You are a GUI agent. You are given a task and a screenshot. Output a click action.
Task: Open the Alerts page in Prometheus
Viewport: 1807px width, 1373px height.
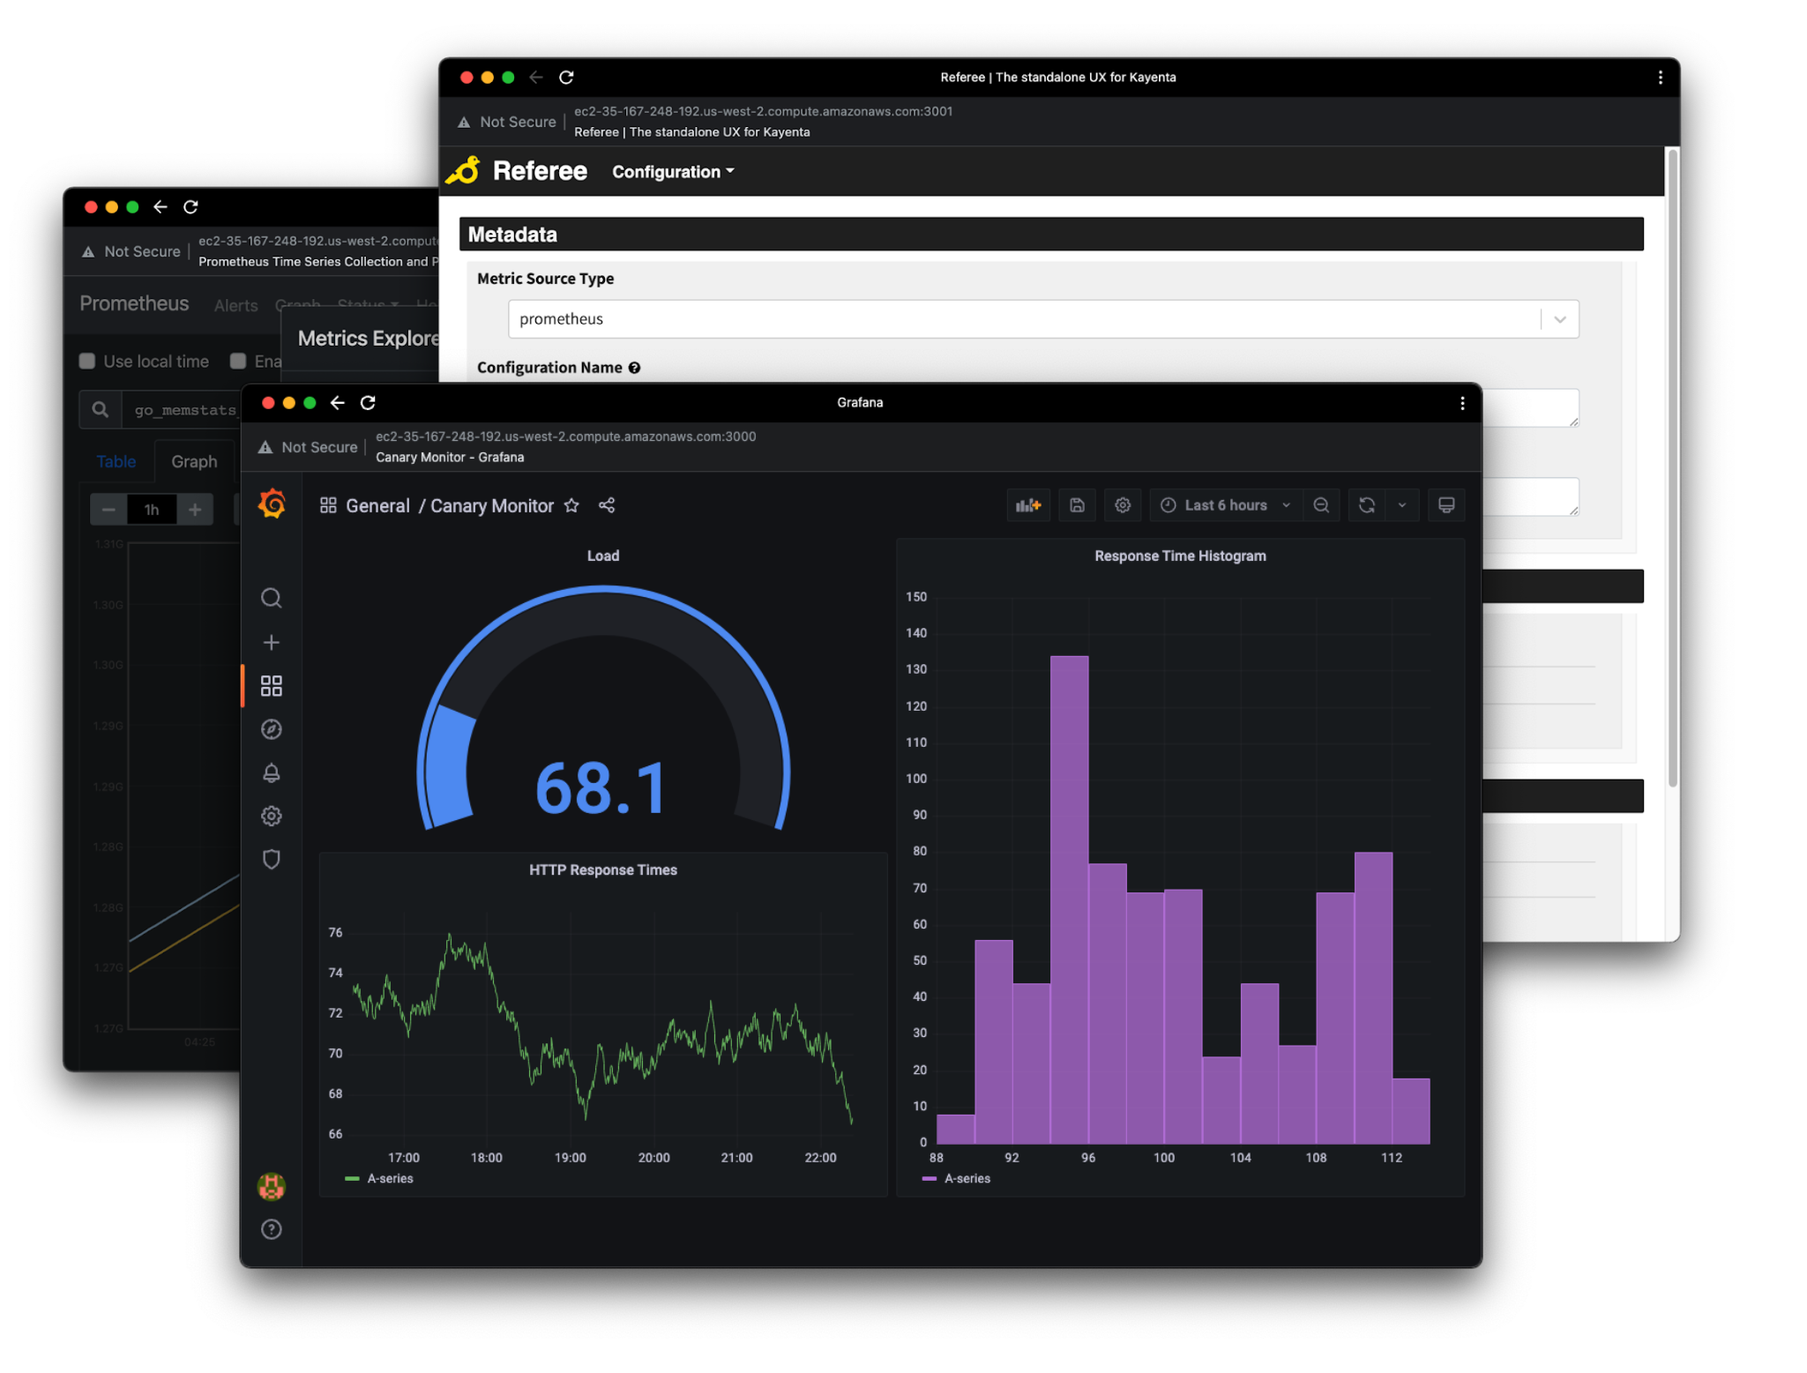(x=235, y=305)
